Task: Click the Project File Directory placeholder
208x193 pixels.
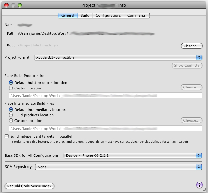Action: [38, 45]
